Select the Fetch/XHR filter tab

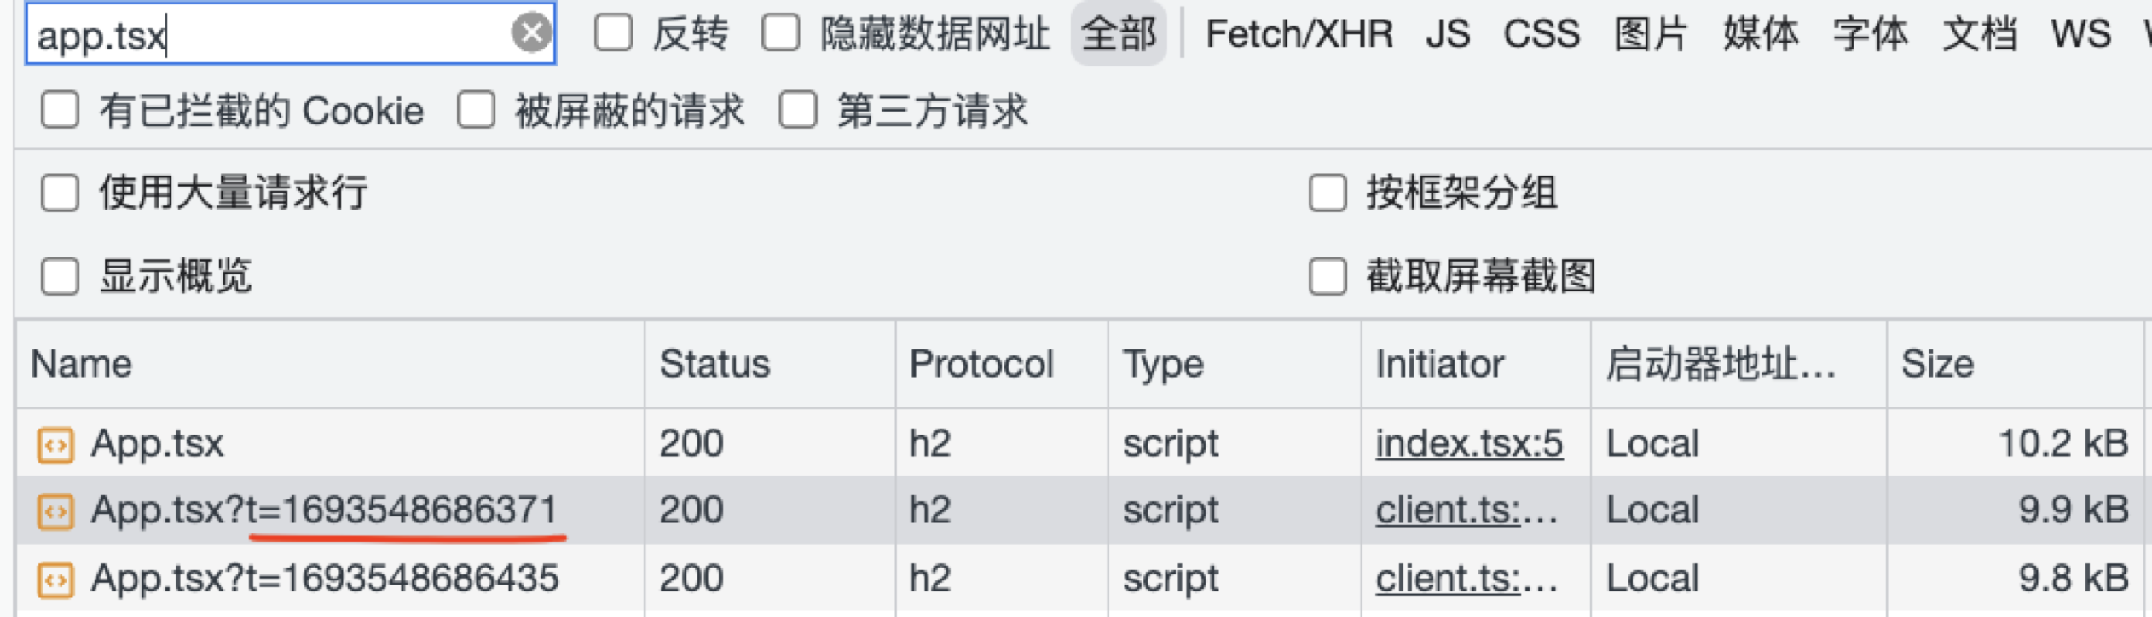click(x=1299, y=34)
